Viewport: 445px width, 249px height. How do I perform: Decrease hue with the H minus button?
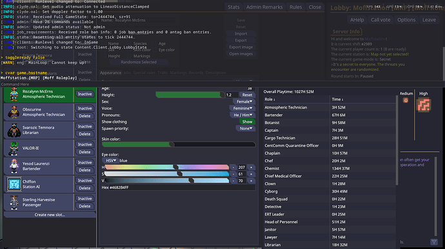point(233,167)
